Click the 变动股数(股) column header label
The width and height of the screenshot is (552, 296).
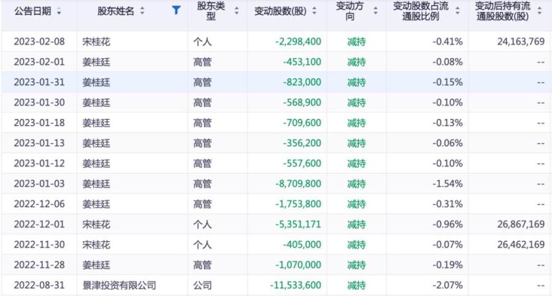(x=281, y=12)
